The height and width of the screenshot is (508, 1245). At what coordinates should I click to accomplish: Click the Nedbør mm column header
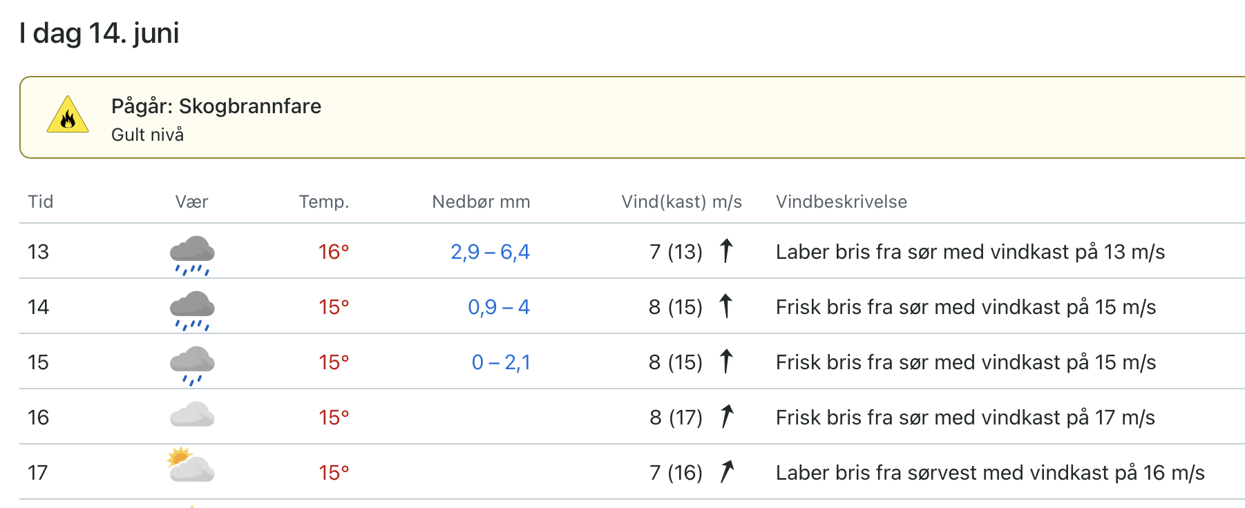[x=481, y=202]
